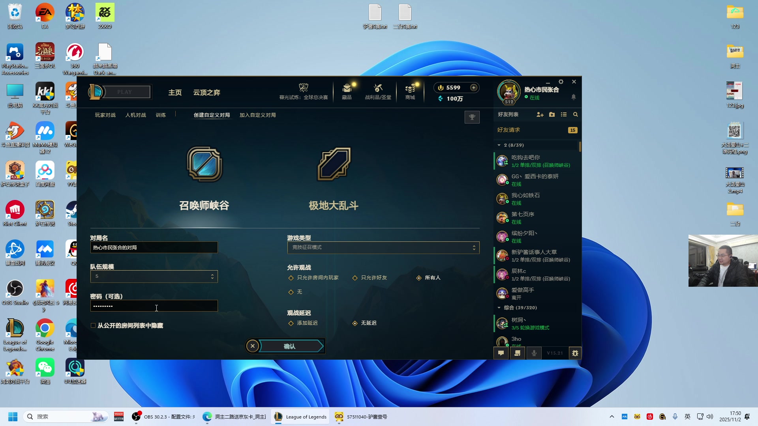Click the game name input field
758x426 pixels.
154,247
